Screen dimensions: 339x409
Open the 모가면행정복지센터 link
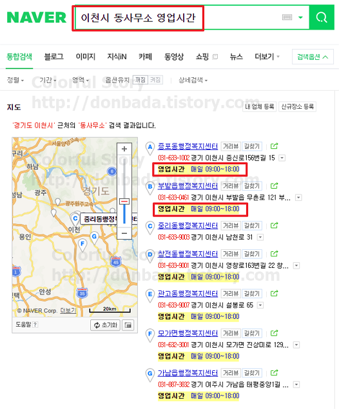point(188,333)
